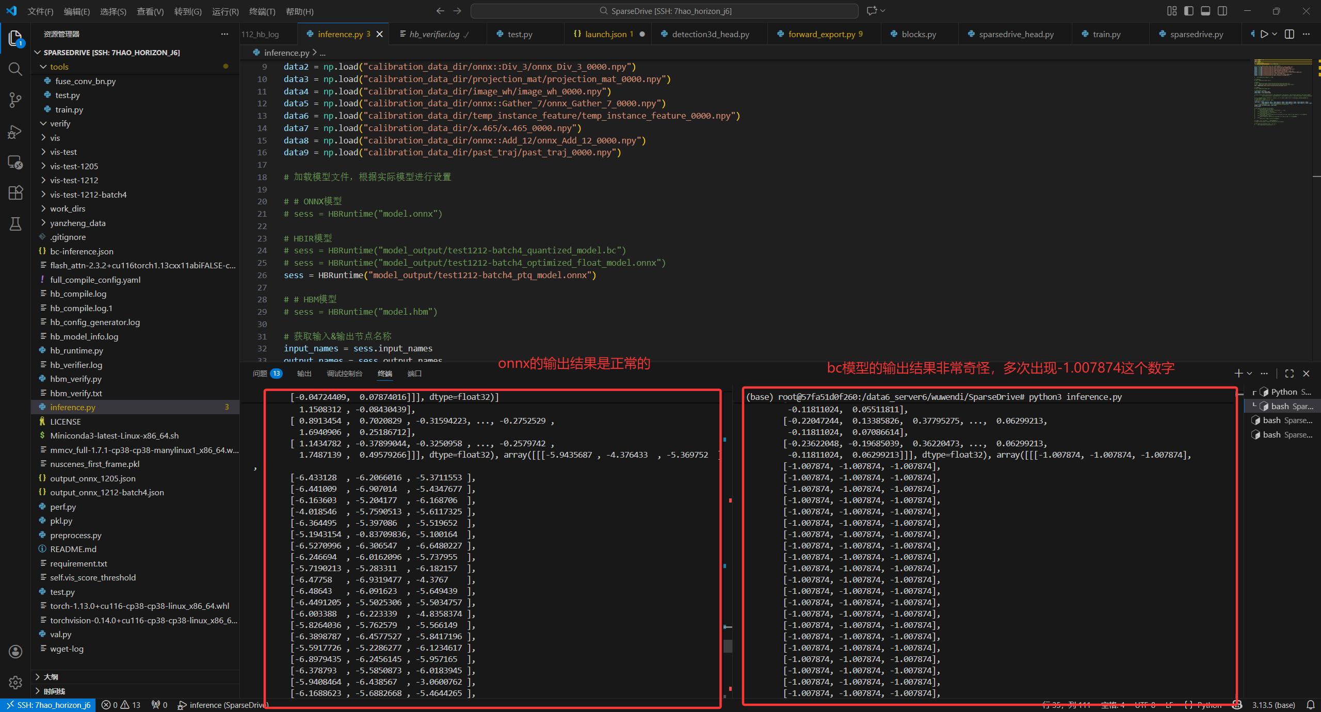Switch to the forward_export.py tab
Image resolution: width=1321 pixels, height=712 pixels.
pyautogui.click(x=821, y=34)
